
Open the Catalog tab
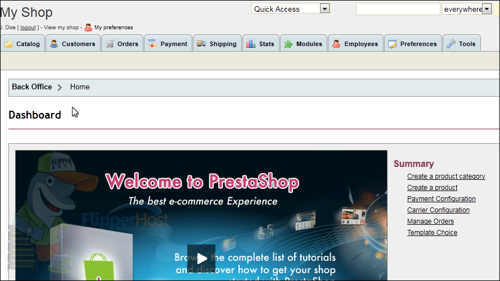(x=22, y=43)
